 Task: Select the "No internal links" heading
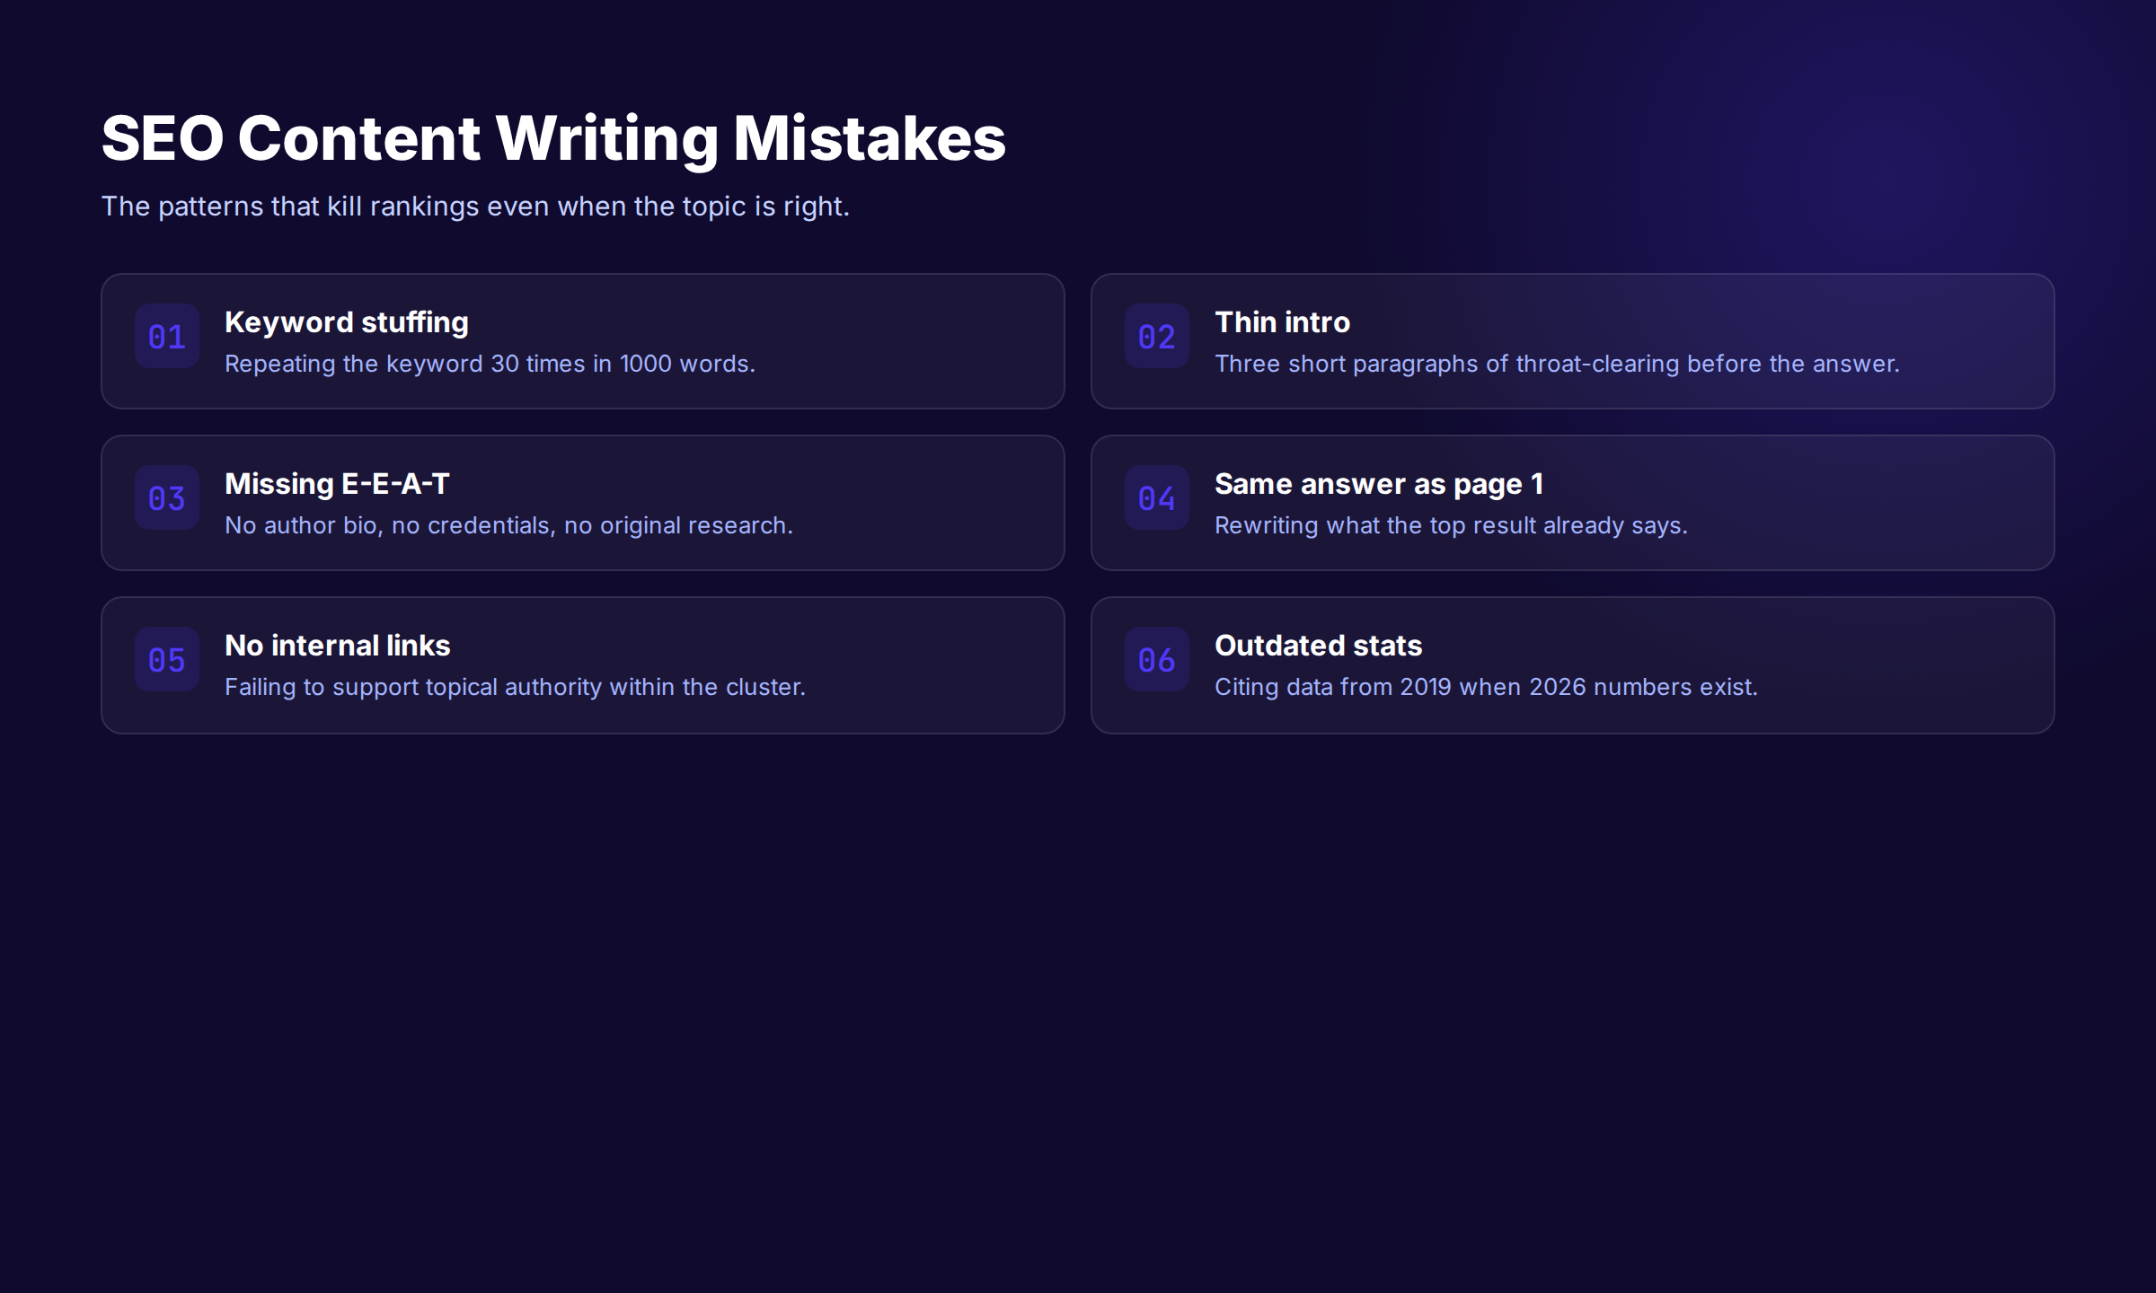coord(338,646)
